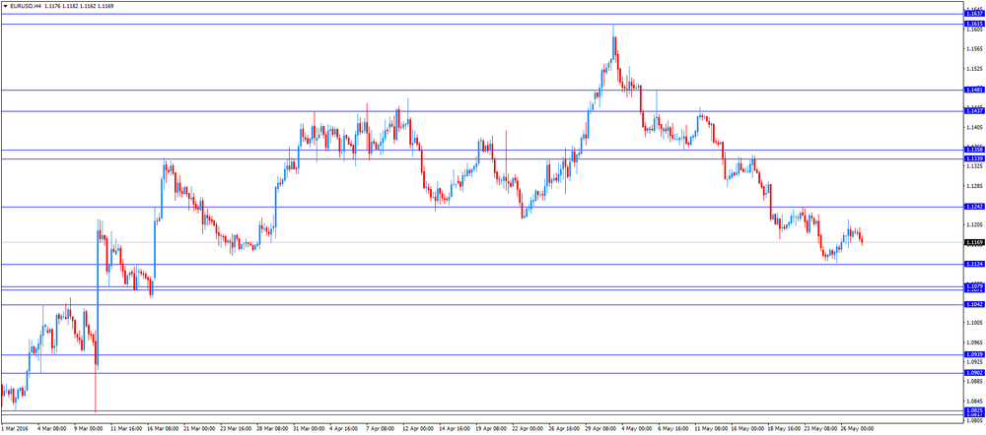Click the 1.1005 price scale value

coord(975,323)
